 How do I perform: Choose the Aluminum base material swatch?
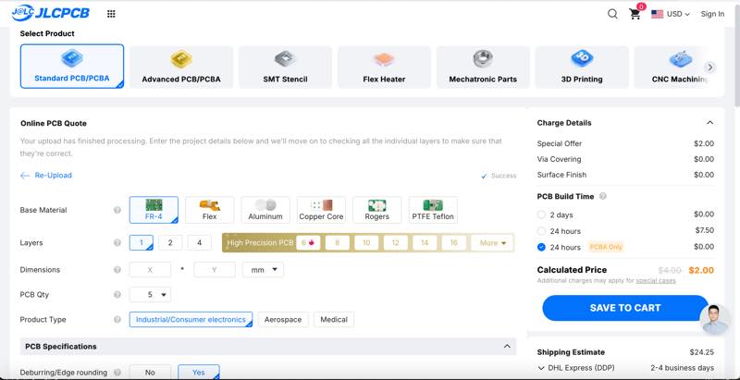[x=265, y=210]
